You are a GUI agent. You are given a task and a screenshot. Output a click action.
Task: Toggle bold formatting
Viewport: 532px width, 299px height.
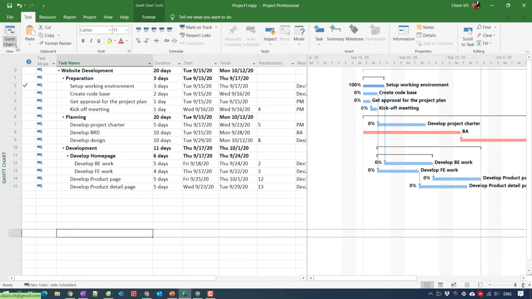83,41
